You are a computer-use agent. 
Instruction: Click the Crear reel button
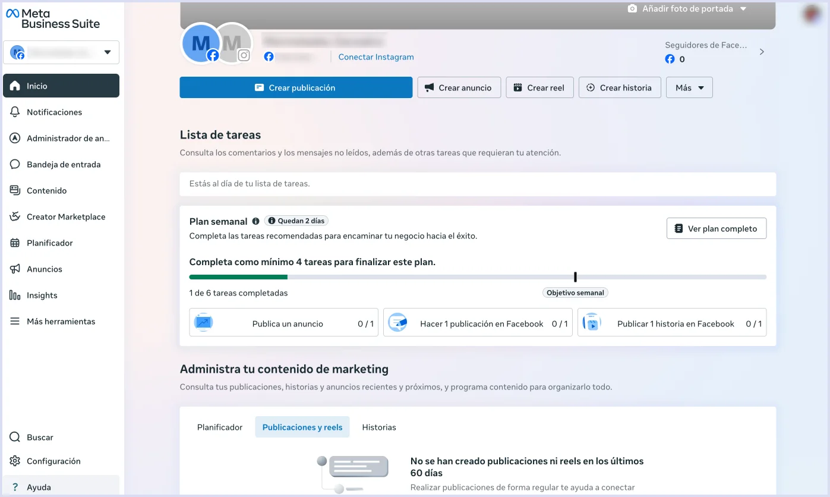click(x=539, y=87)
